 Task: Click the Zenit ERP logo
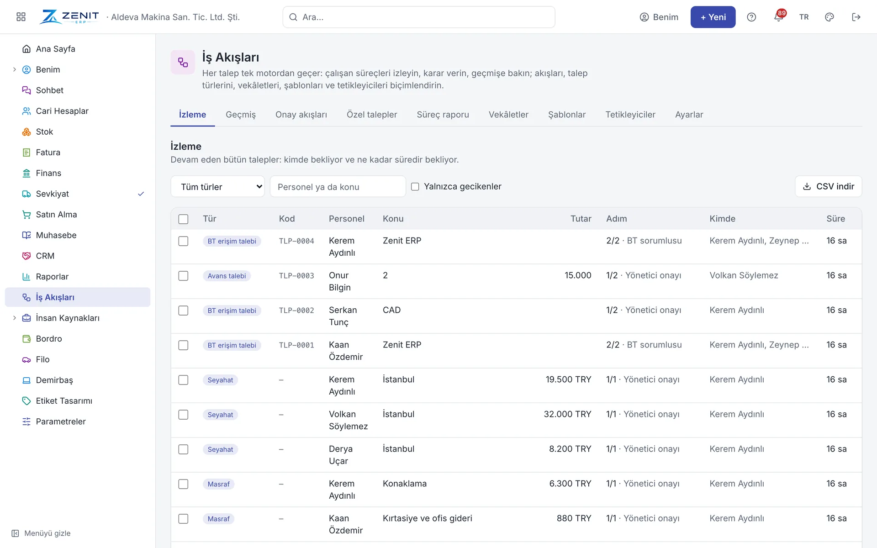[69, 17]
